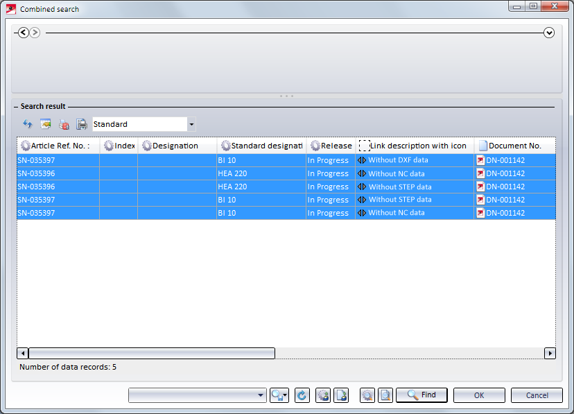Click the document search magnifier button
The image size is (574, 414).
pyautogui.click(x=385, y=395)
